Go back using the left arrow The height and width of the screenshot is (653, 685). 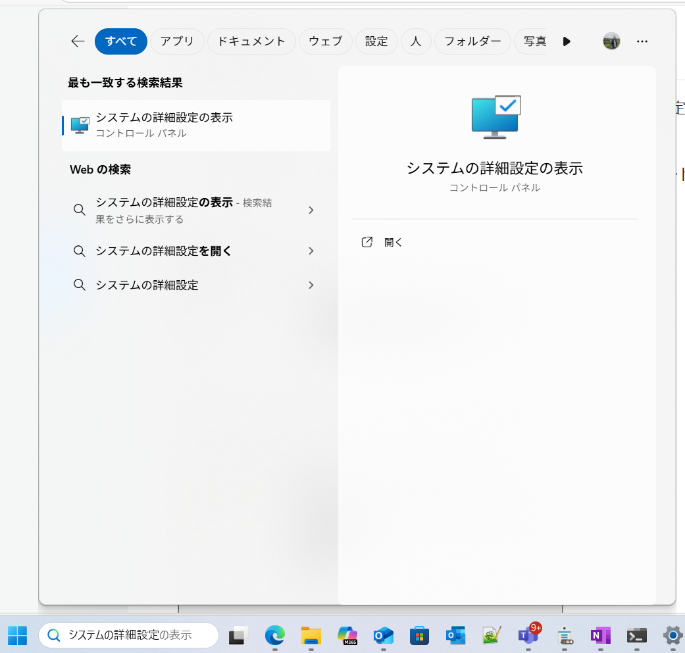coord(77,41)
